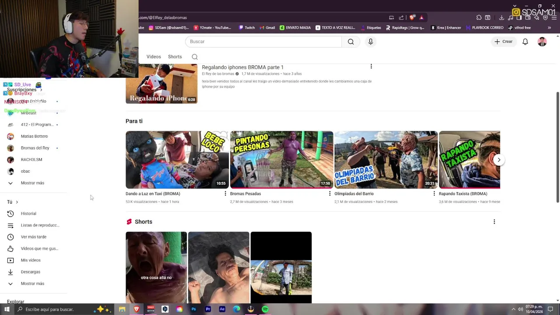This screenshot has width=560, height=315.
Task: Open Spotify from the taskbar
Action: coord(265,309)
